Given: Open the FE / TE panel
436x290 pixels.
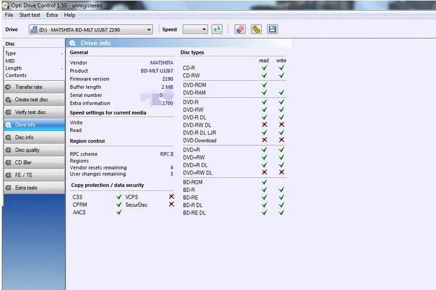Looking at the screenshot, I should coord(35,175).
